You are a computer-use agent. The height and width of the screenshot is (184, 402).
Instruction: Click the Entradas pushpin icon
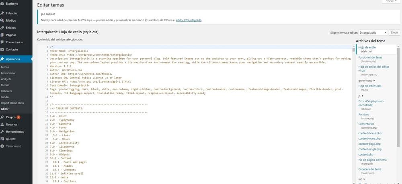click(x=2, y=13)
